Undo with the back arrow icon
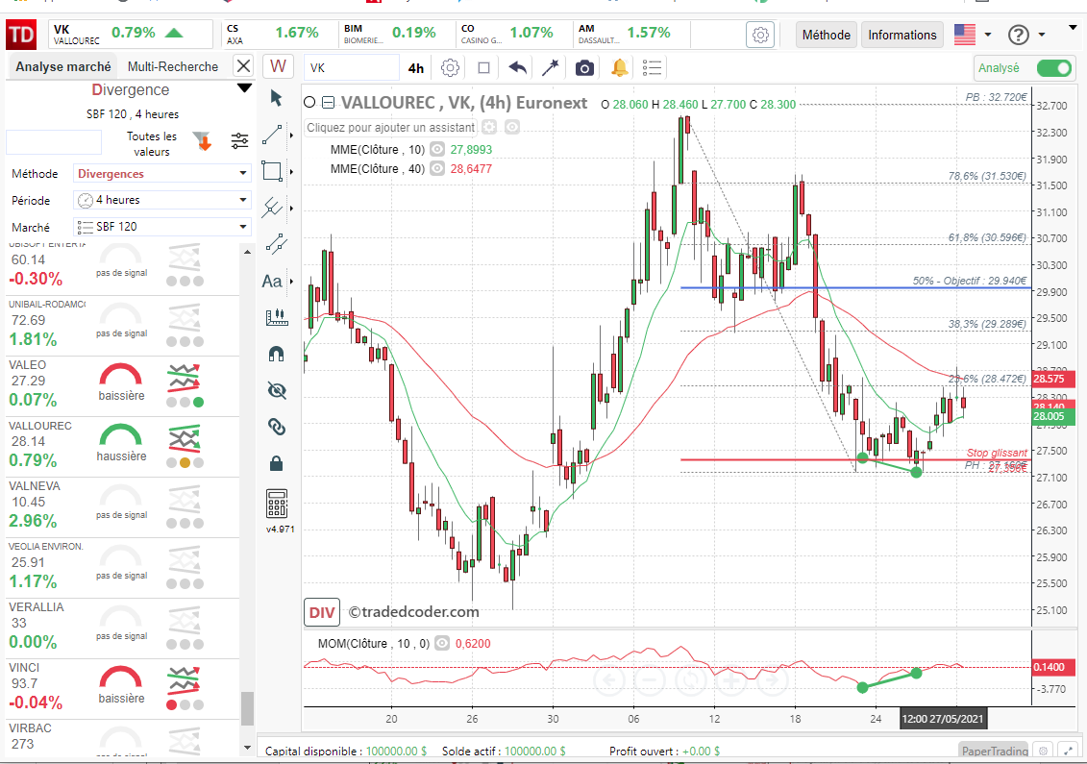The height and width of the screenshot is (764, 1087). point(517,67)
